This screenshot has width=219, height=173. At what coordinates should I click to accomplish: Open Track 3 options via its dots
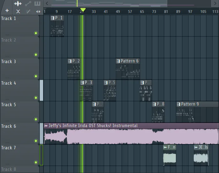coord(7,78)
